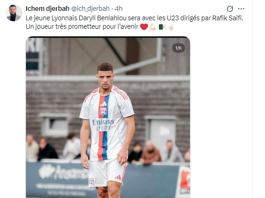
Task: Open the three-dot More options menu
Action: click(x=241, y=9)
